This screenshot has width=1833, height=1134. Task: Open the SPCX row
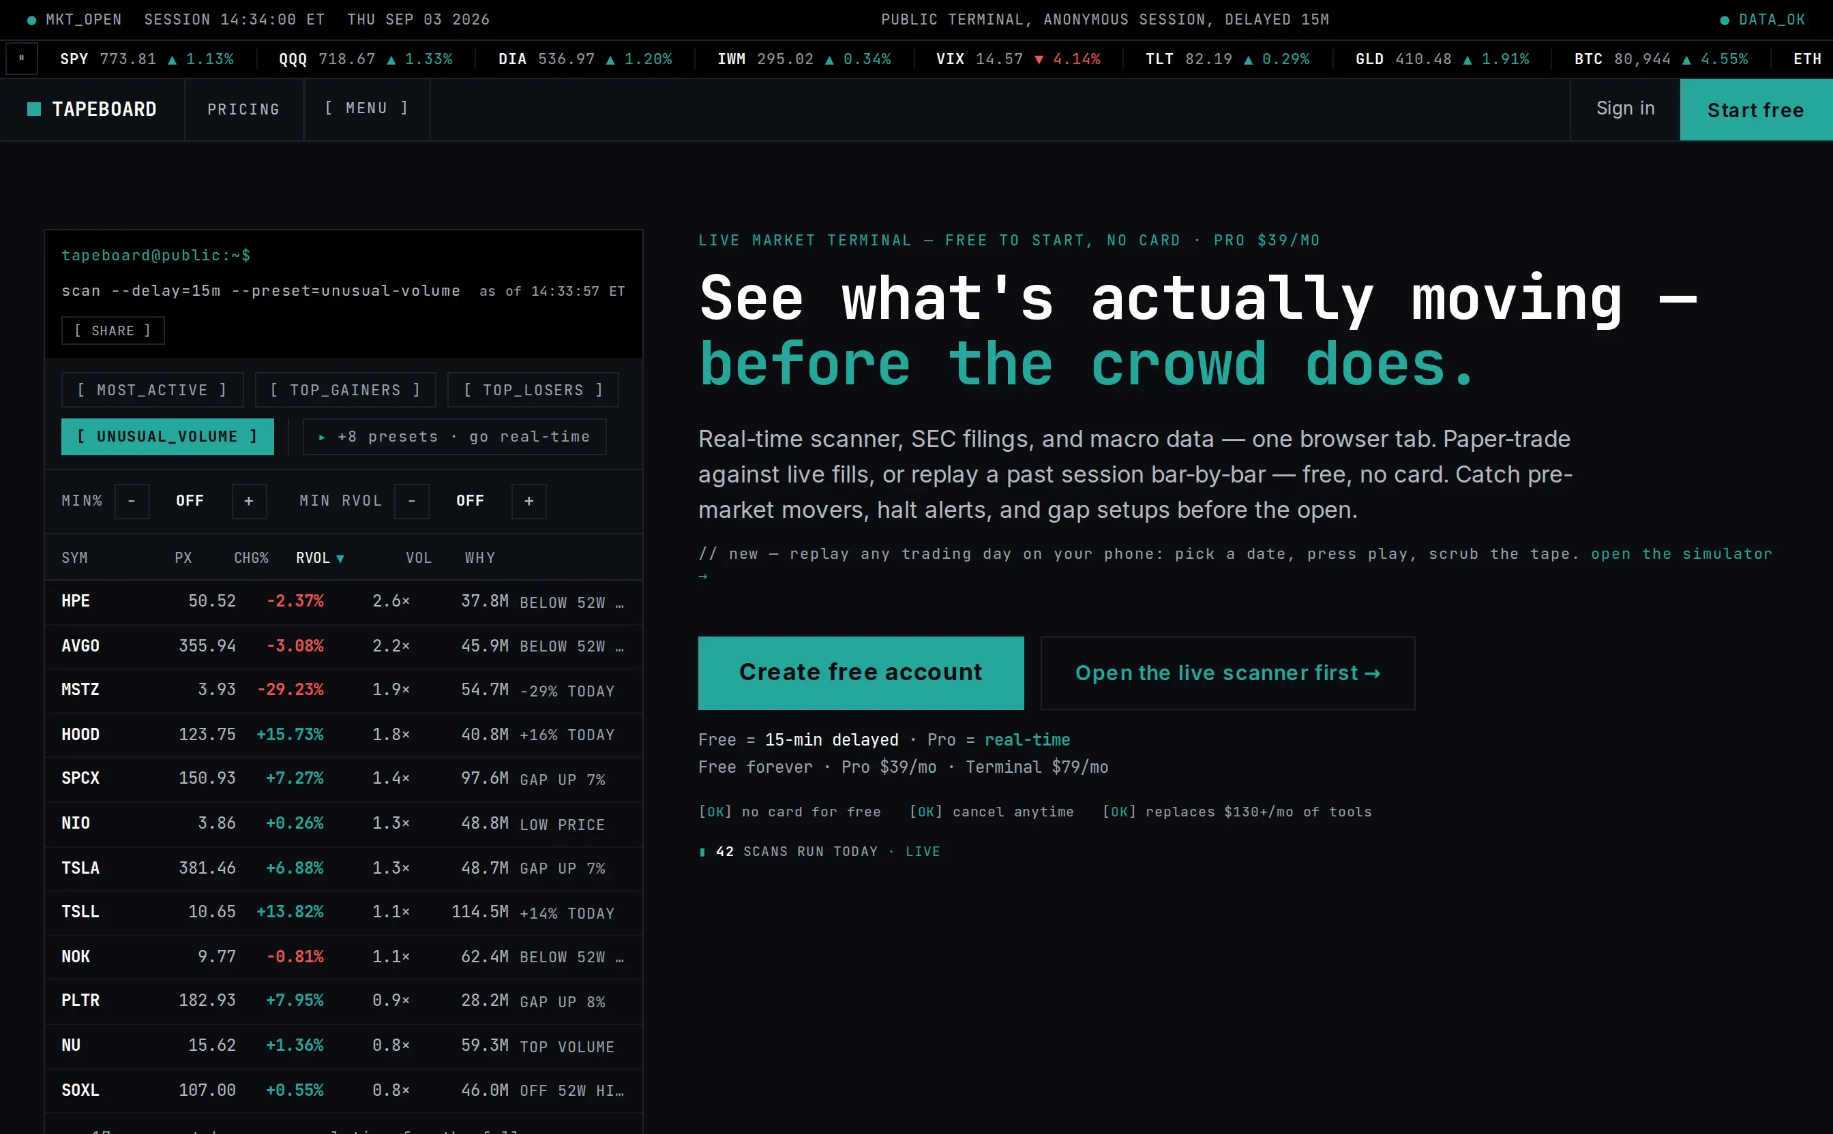tap(344, 778)
